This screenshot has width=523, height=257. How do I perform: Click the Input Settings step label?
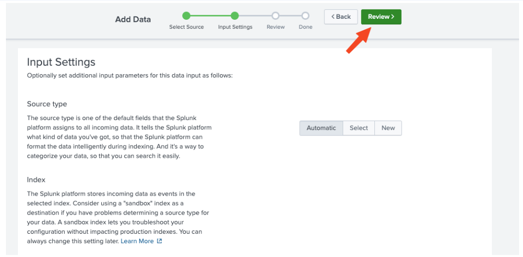pyautogui.click(x=235, y=27)
